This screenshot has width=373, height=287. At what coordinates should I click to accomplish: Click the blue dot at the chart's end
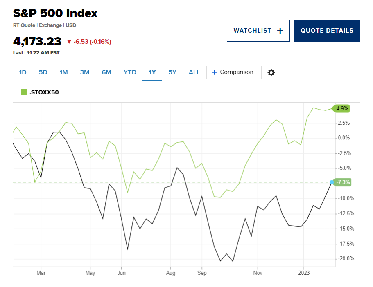pos(332,182)
